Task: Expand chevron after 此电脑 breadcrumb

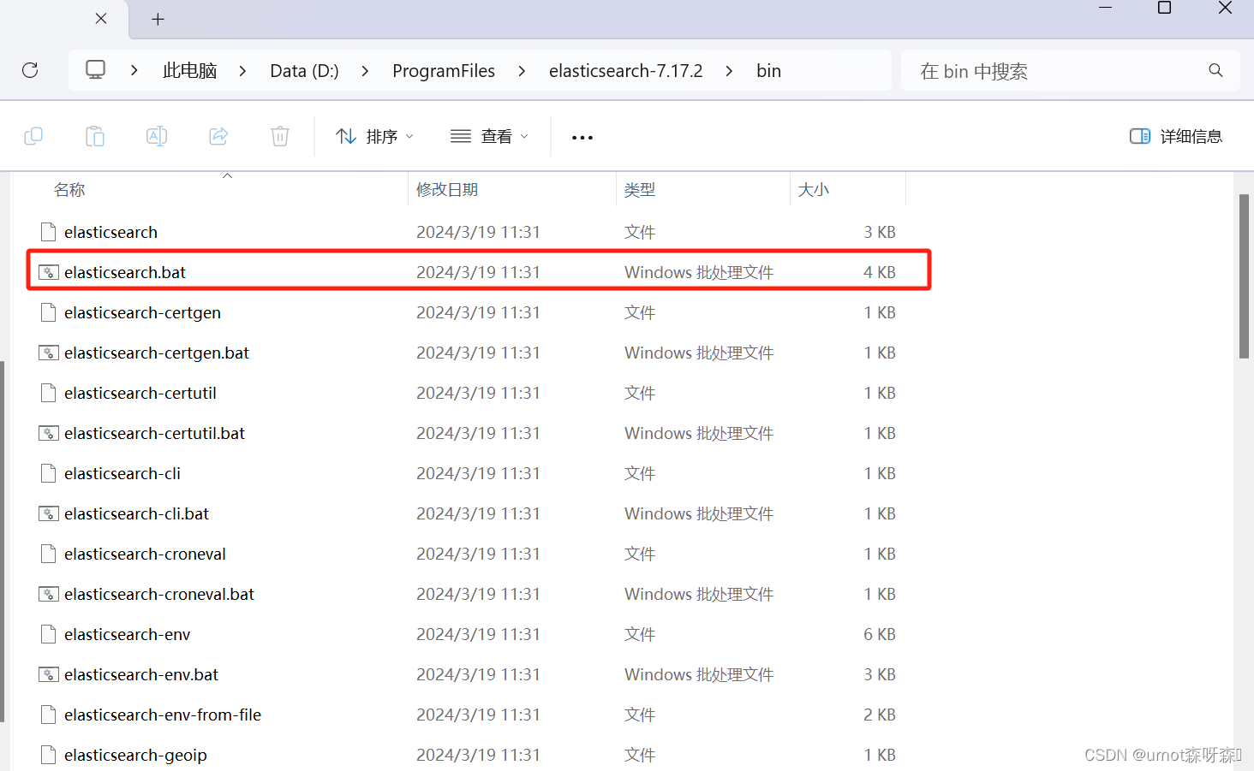Action: click(x=243, y=70)
